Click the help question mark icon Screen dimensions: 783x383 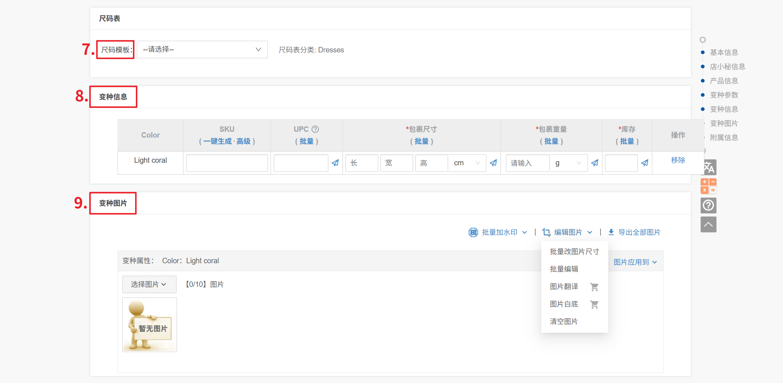708,205
